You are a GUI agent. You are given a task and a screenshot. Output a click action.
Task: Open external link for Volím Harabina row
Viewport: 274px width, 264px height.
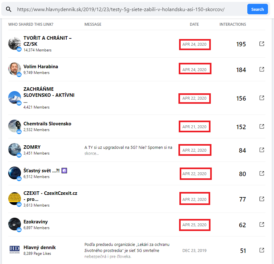262,69
